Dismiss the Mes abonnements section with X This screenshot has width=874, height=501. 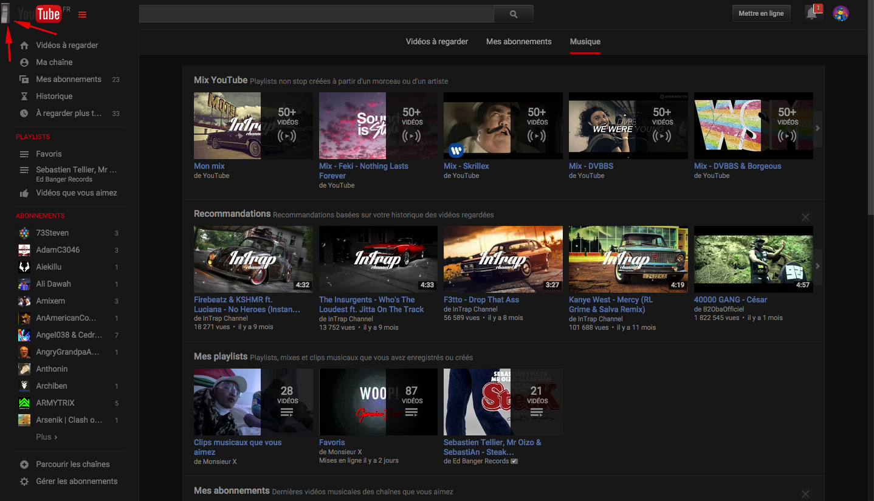point(805,494)
